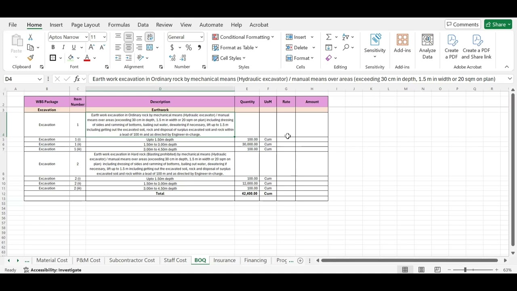
Task: Open the fill color dropdown arrow
Action: click(78, 58)
